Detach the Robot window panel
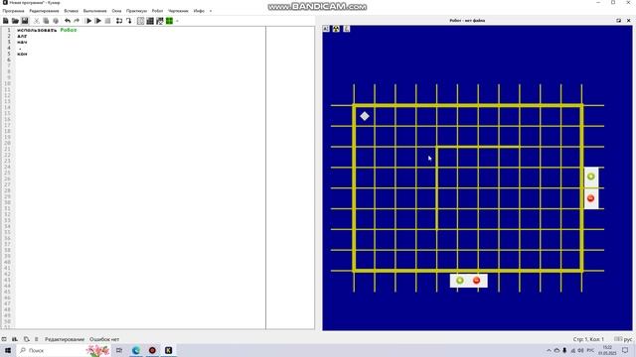The width and height of the screenshot is (636, 357). 618,20
